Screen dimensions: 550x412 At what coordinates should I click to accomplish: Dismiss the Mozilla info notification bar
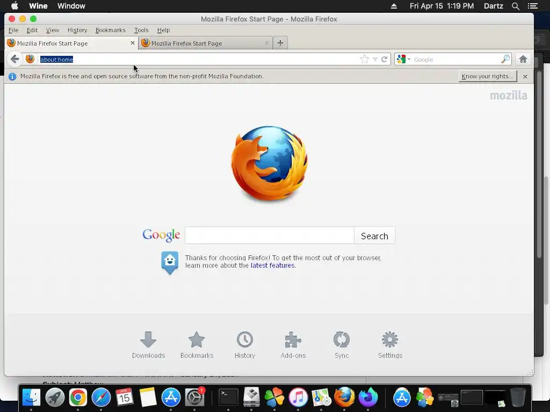(x=525, y=76)
